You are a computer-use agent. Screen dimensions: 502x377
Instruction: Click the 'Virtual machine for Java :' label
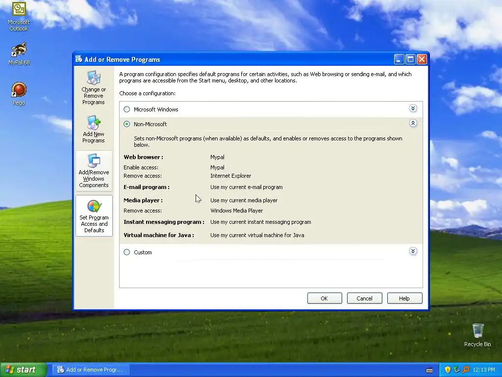(x=159, y=235)
